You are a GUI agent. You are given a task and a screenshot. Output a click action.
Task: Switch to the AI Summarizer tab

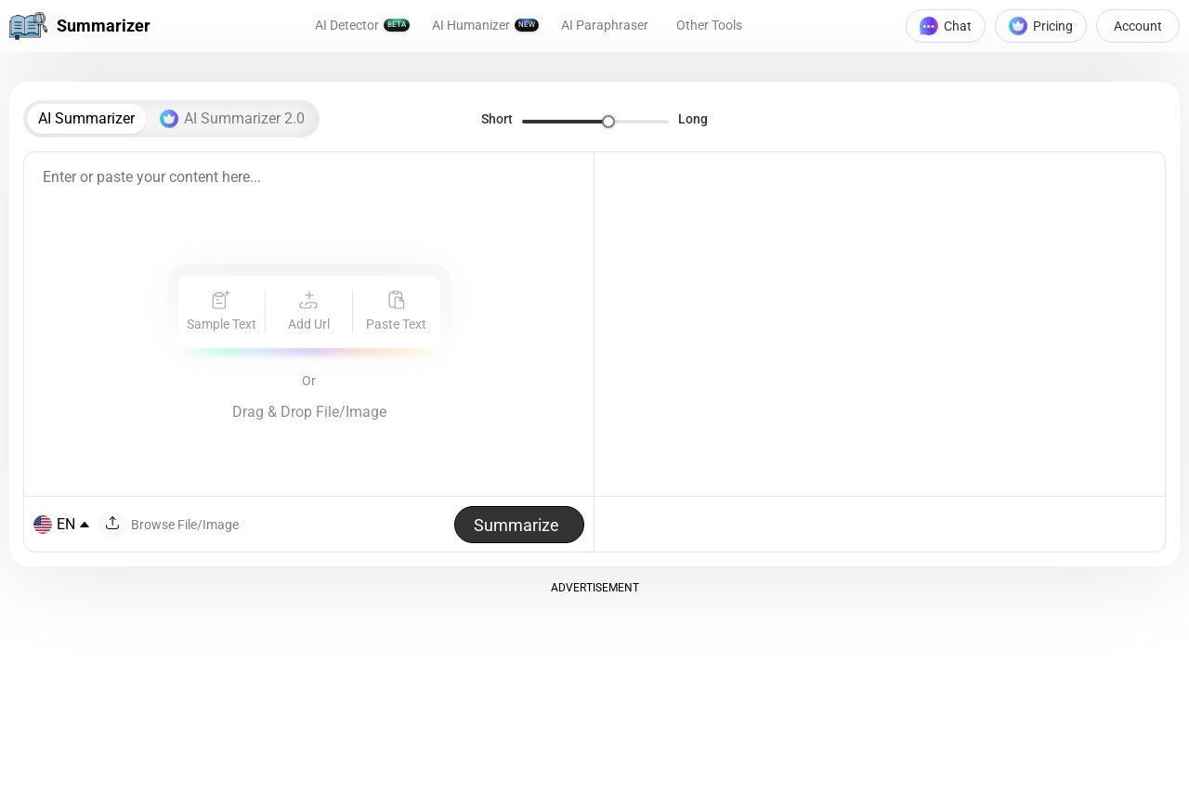86,119
